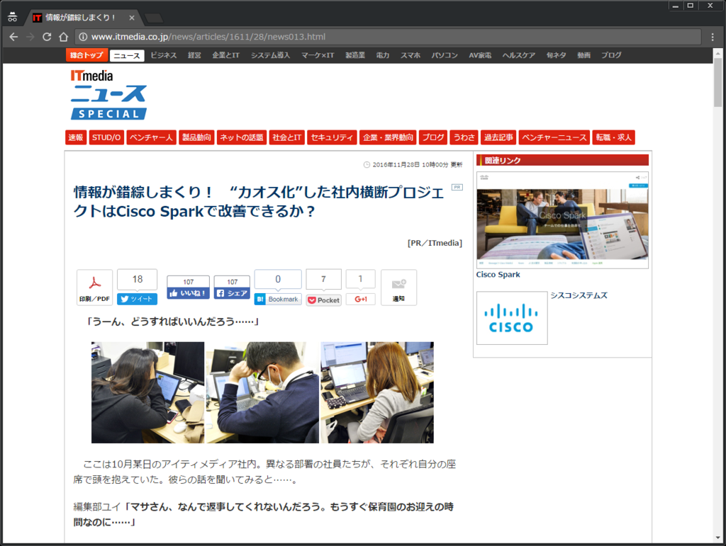Click the photo of woman in gray cardigan
Image resolution: width=726 pixels, height=546 pixels.
point(377,392)
